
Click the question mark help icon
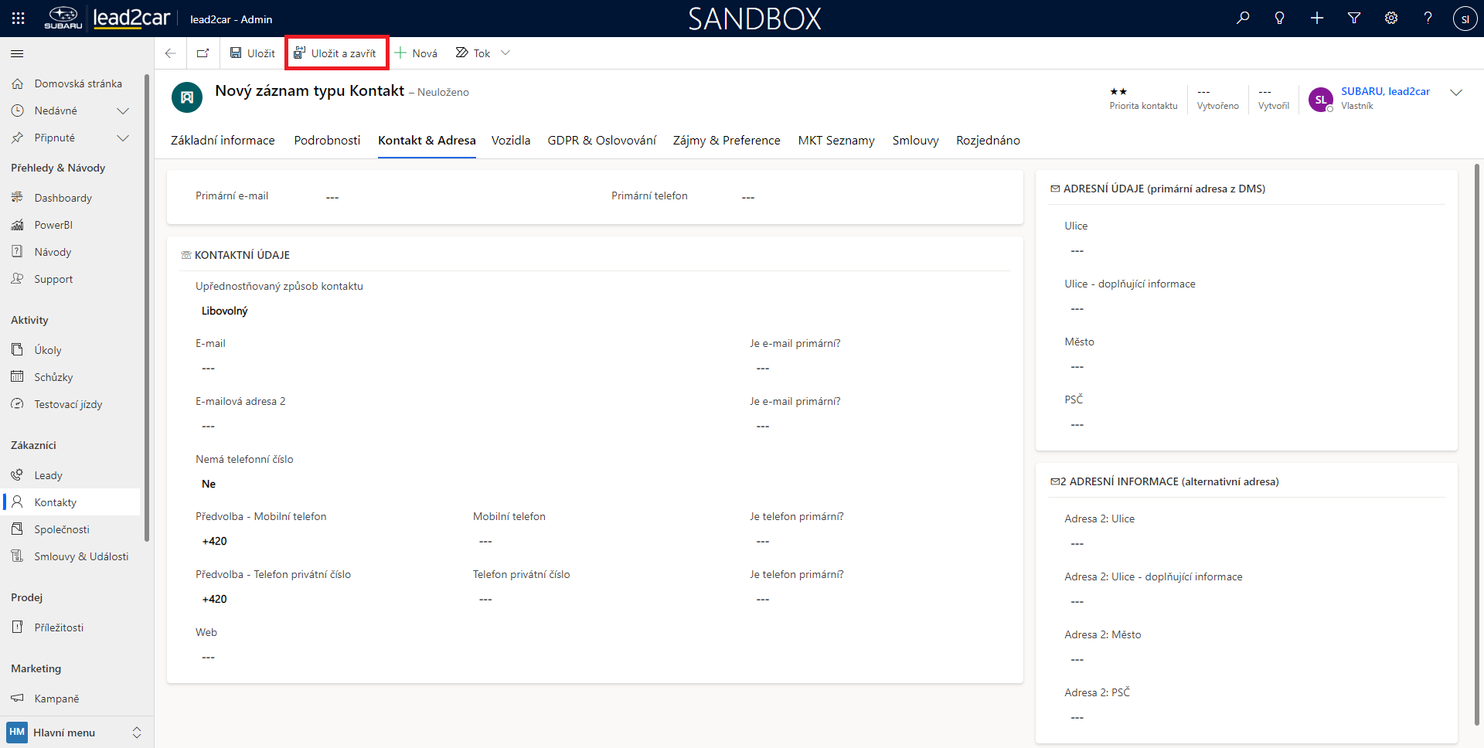tap(1428, 19)
